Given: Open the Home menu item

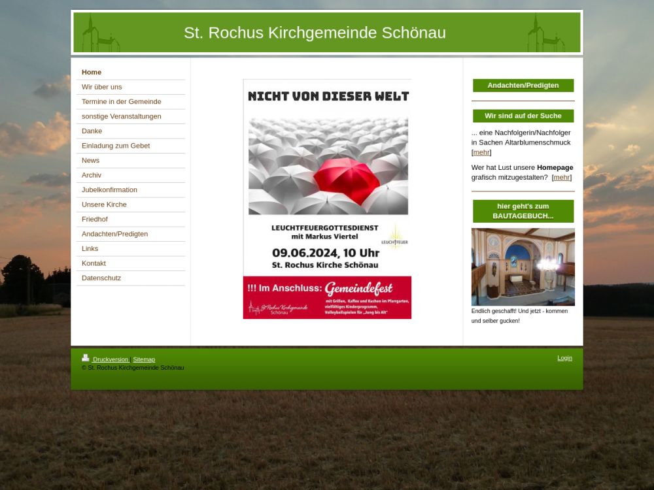Looking at the screenshot, I should coord(92,73).
